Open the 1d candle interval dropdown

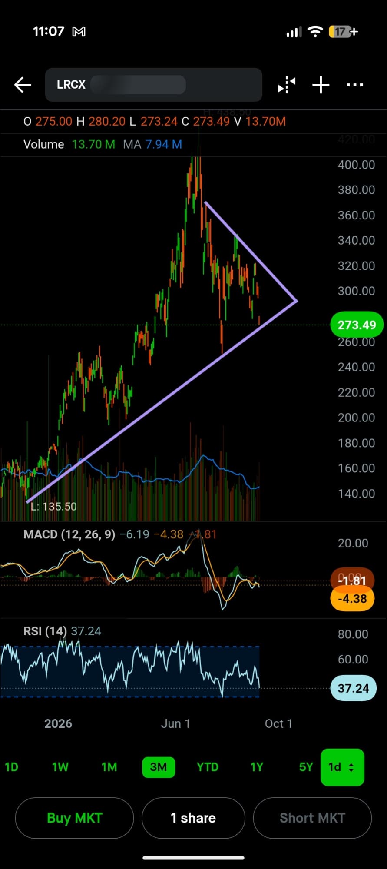click(342, 767)
